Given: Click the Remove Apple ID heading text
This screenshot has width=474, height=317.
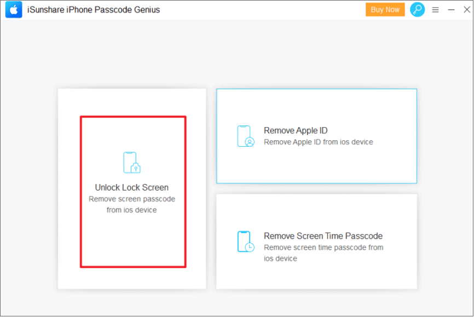Looking at the screenshot, I should tap(295, 130).
